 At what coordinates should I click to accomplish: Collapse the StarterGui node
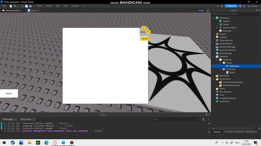click(213, 56)
